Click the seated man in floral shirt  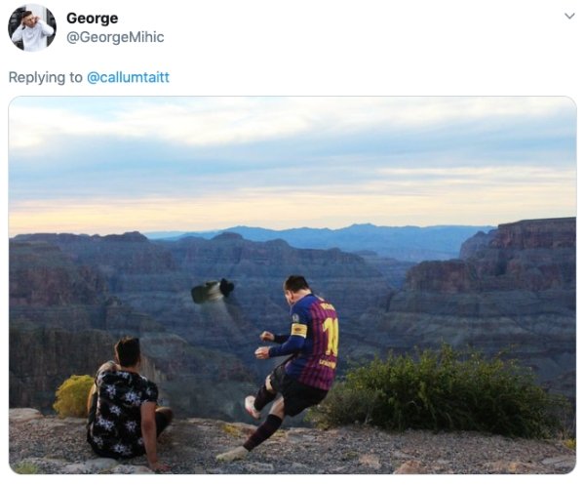(x=125, y=401)
